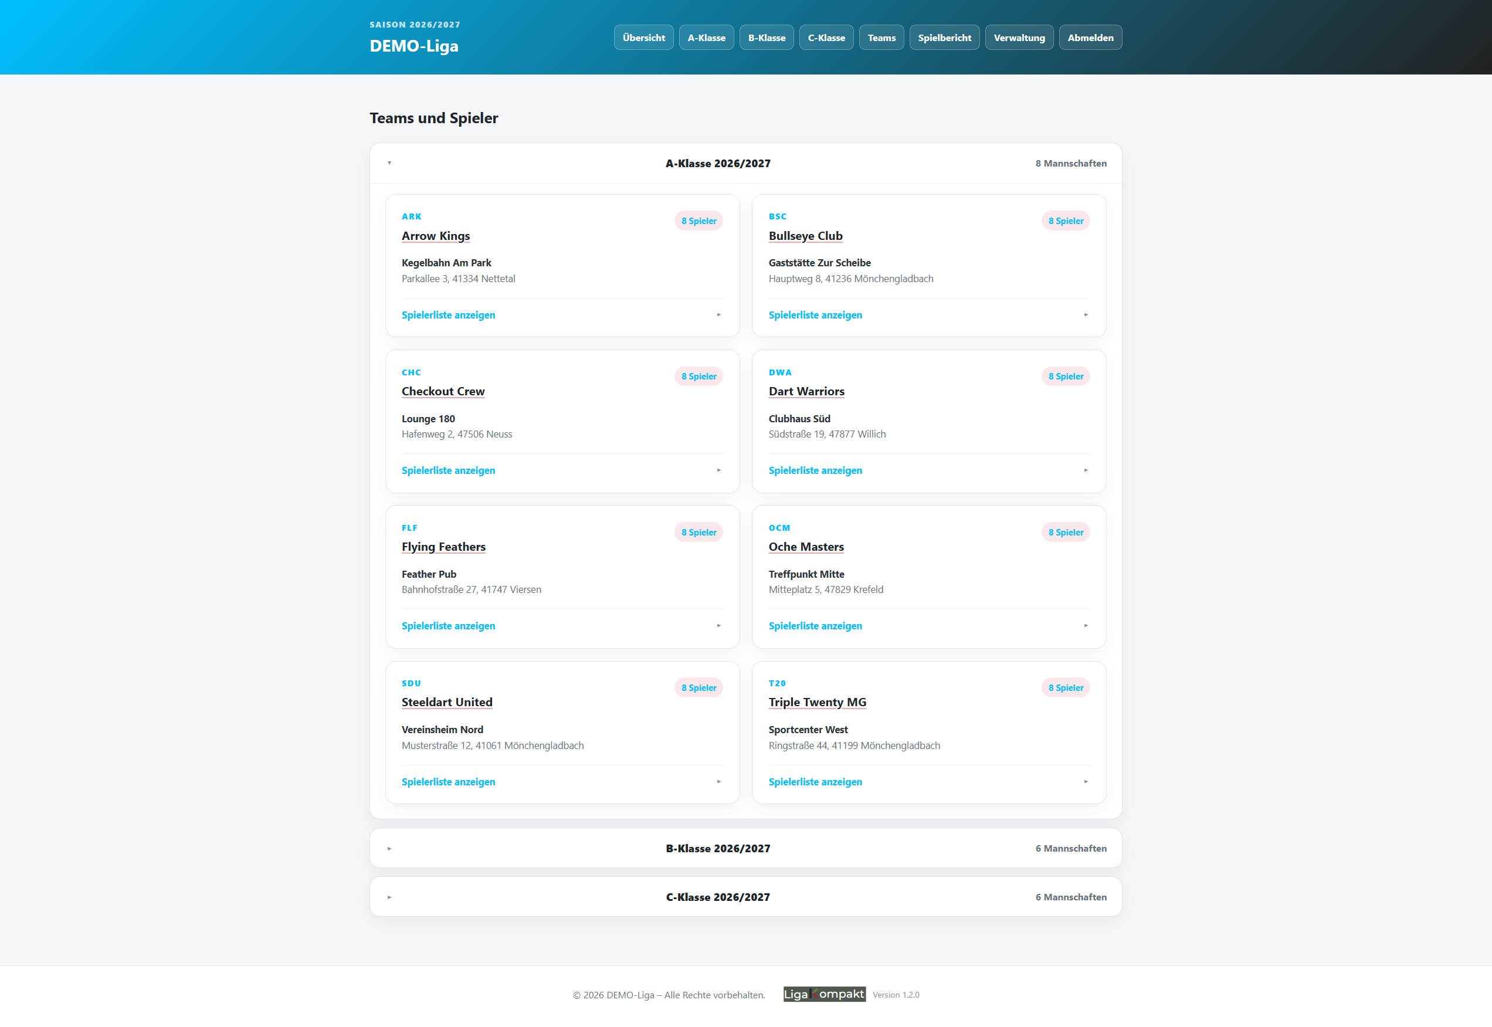Open the Oche Masters team link
The width and height of the screenshot is (1492, 1027).
[806, 546]
